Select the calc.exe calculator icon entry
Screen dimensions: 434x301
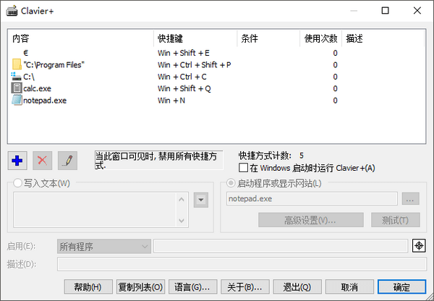point(17,88)
